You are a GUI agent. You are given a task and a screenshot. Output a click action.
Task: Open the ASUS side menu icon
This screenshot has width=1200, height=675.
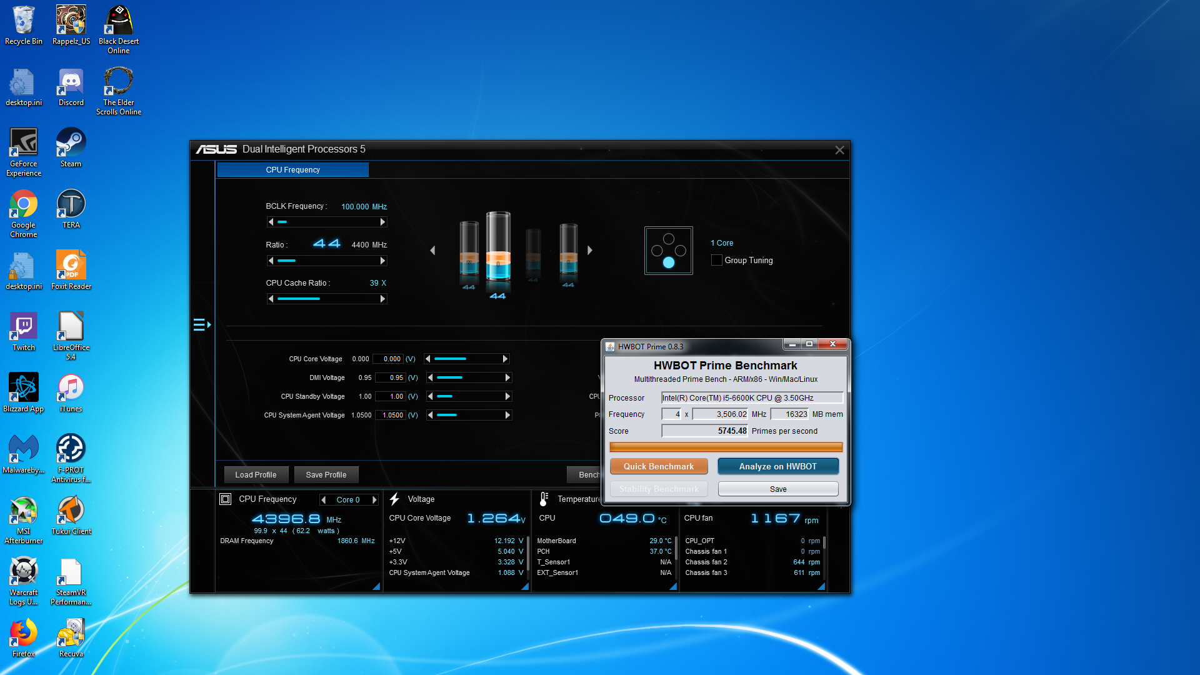tap(202, 324)
